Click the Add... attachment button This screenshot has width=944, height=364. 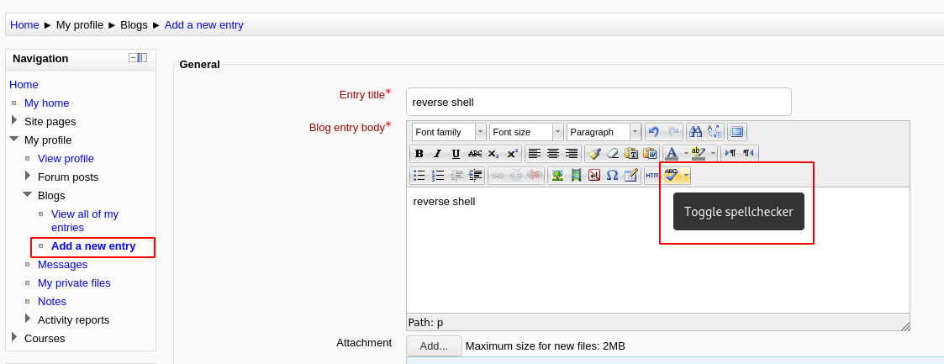(x=434, y=346)
